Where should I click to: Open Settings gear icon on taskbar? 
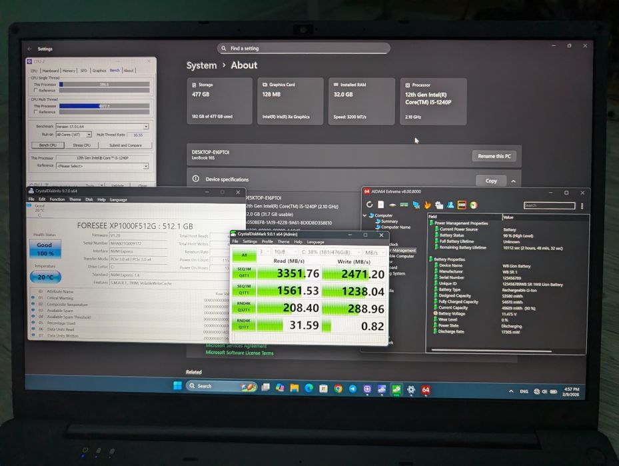tap(411, 390)
